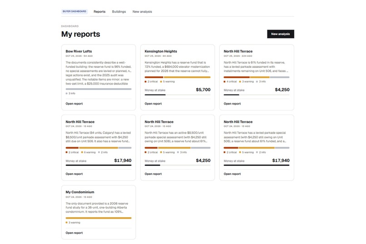Click the money at stake bar under $5,700
The width and height of the screenshot is (366, 244).
tap(178, 95)
